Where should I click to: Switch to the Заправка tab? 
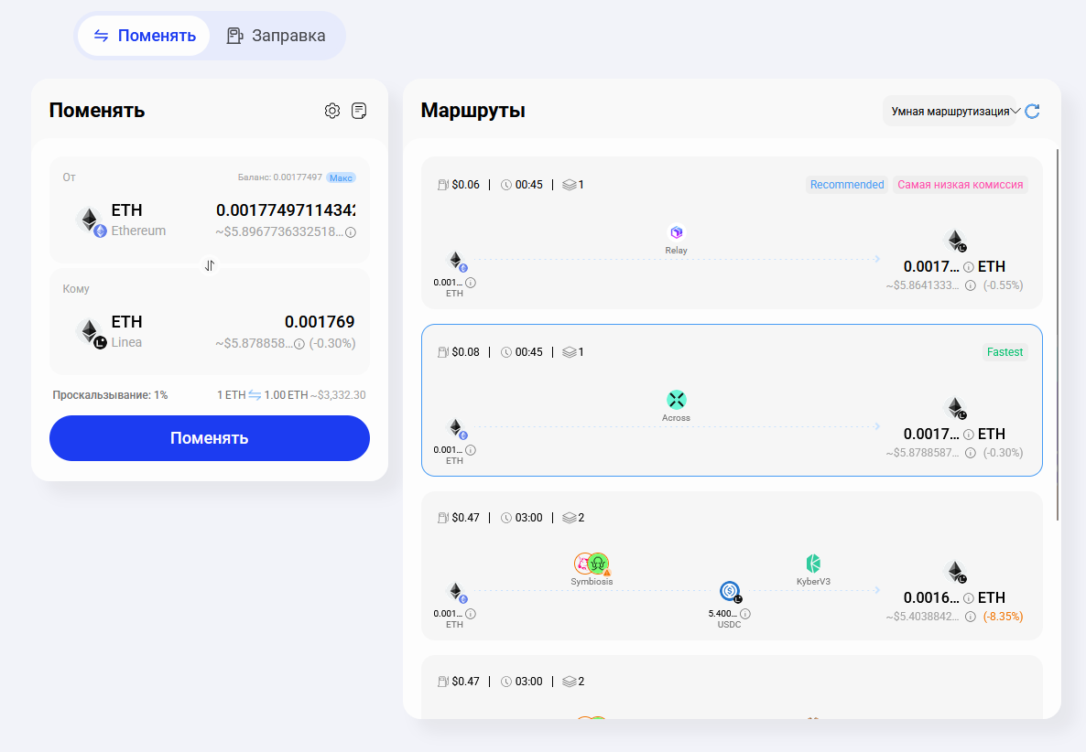click(277, 35)
